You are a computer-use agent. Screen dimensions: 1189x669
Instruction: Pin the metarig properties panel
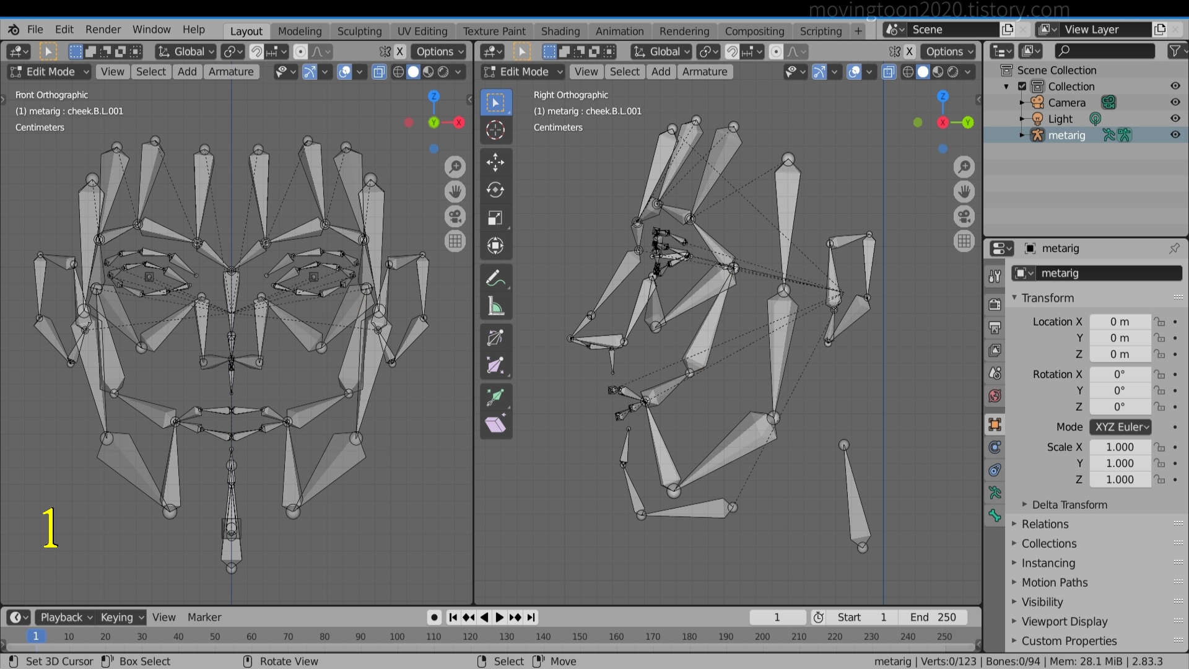coord(1174,248)
